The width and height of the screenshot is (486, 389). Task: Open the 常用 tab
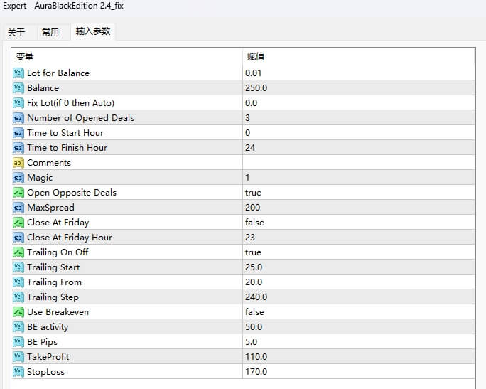click(x=50, y=33)
